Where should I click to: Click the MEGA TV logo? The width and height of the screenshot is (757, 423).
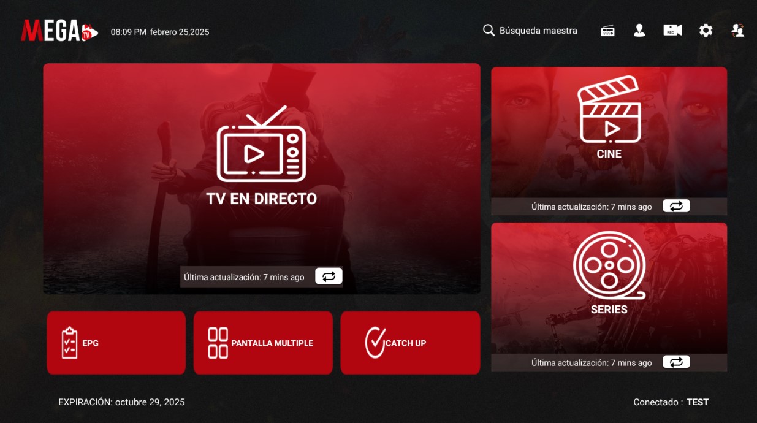point(59,31)
